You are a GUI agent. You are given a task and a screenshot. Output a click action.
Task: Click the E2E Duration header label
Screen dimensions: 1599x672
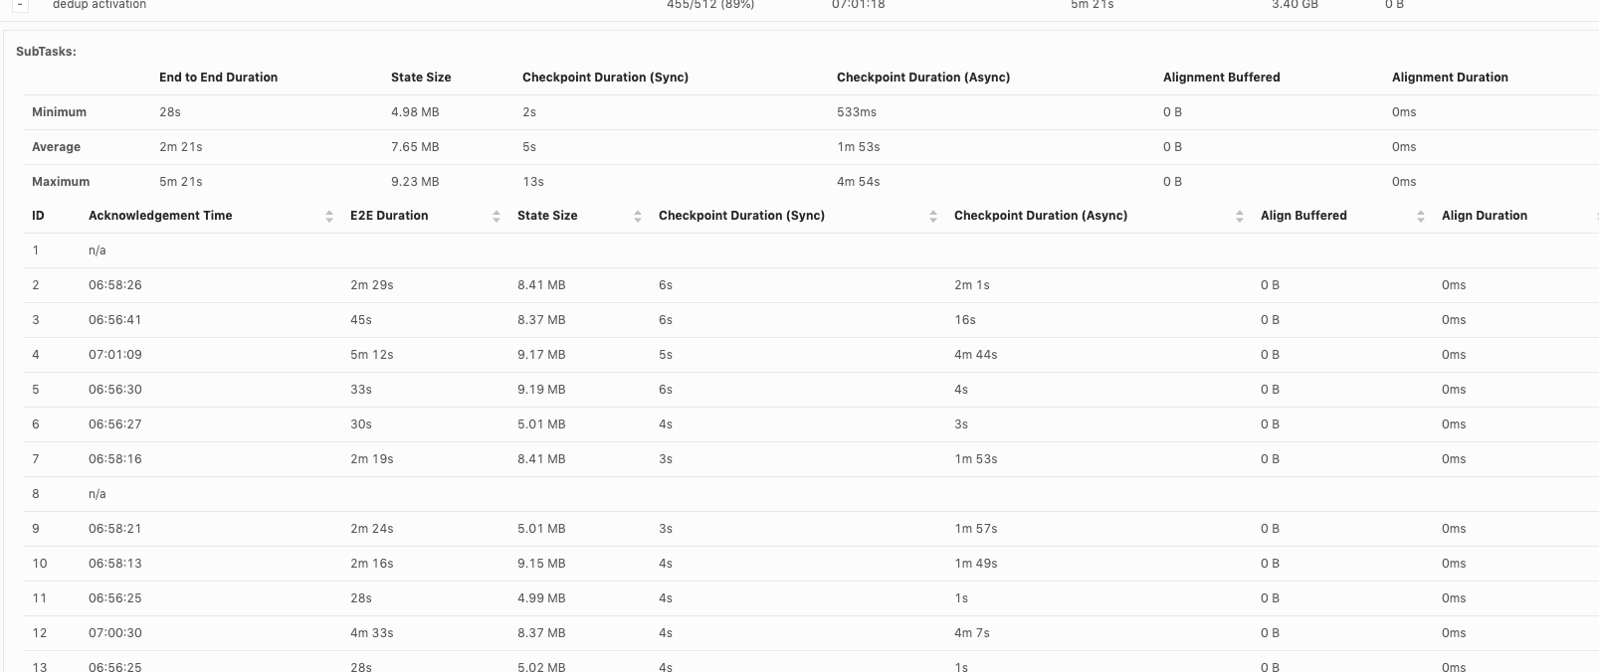389,216
